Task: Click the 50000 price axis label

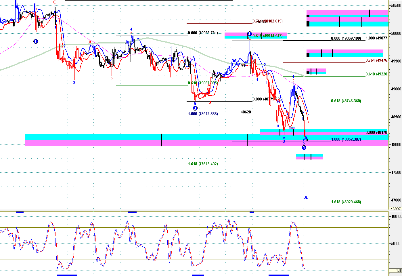Action: pos(396,33)
